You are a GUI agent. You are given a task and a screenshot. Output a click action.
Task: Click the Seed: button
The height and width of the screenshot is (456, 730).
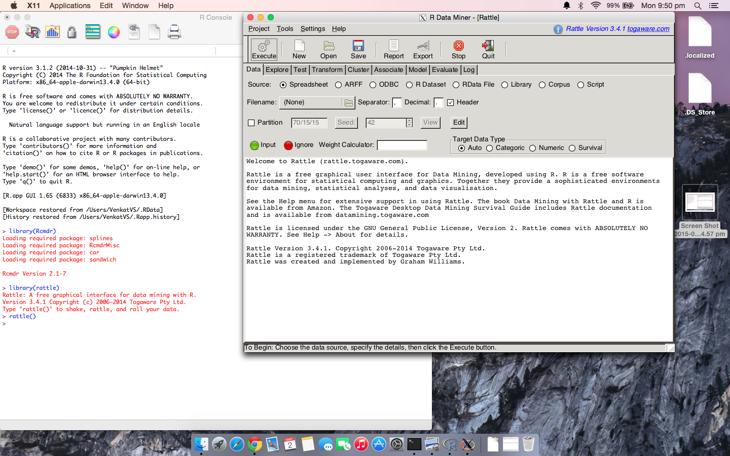click(347, 123)
